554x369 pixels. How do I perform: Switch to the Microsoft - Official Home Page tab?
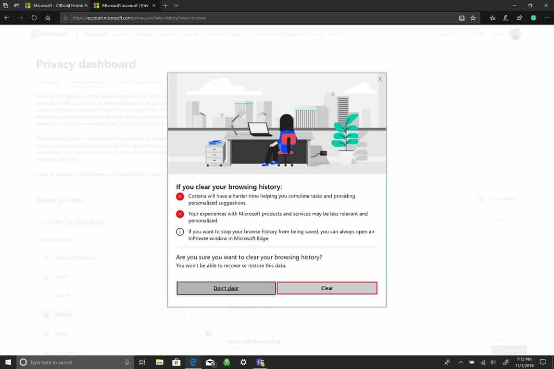56,5
